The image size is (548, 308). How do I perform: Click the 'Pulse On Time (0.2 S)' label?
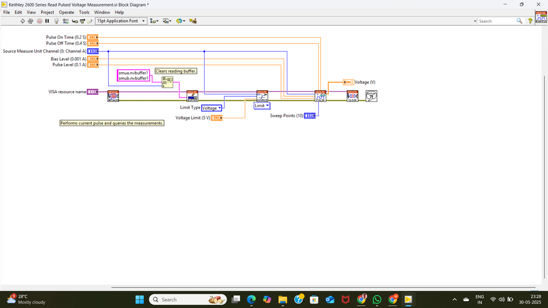[x=66, y=37]
